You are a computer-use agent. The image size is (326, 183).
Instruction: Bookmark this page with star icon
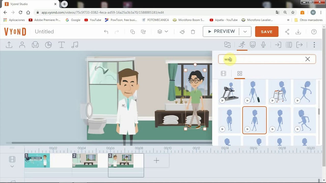293,12
